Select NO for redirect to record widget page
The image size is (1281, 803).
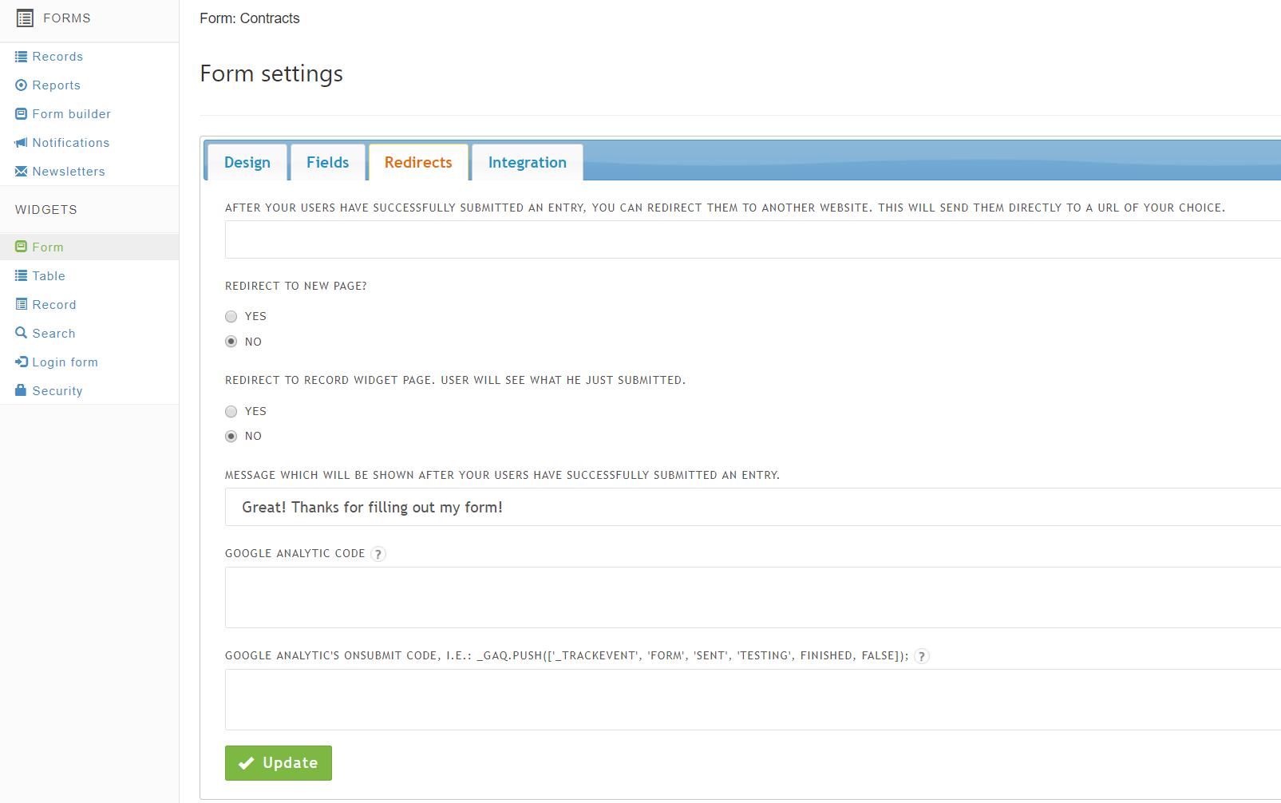[231, 437]
